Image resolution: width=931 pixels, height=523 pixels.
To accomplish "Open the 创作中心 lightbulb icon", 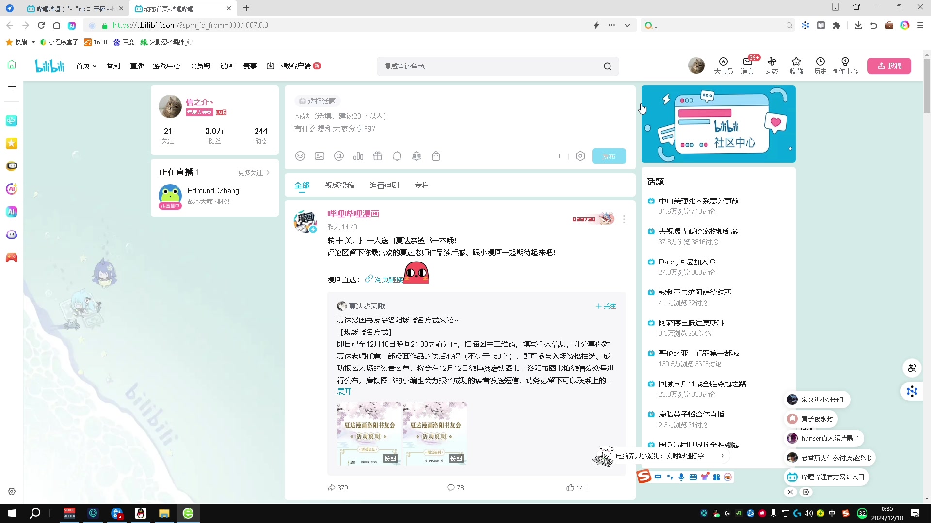I will [845, 65].
